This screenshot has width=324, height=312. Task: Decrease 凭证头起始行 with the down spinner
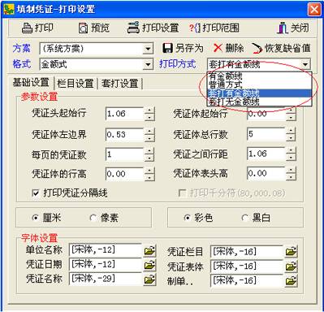point(149,117)
